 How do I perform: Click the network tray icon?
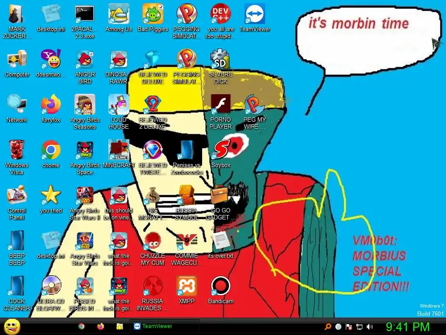point(359,327)
